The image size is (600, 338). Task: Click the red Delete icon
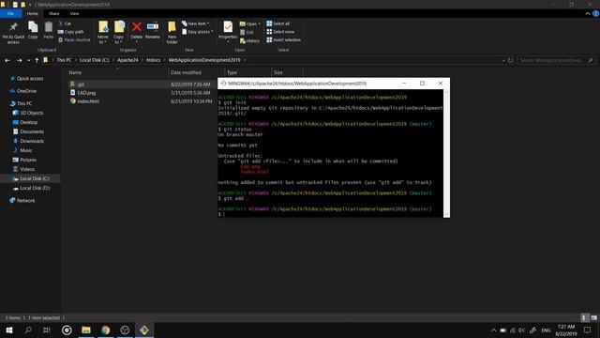click(x=137, y=27)
